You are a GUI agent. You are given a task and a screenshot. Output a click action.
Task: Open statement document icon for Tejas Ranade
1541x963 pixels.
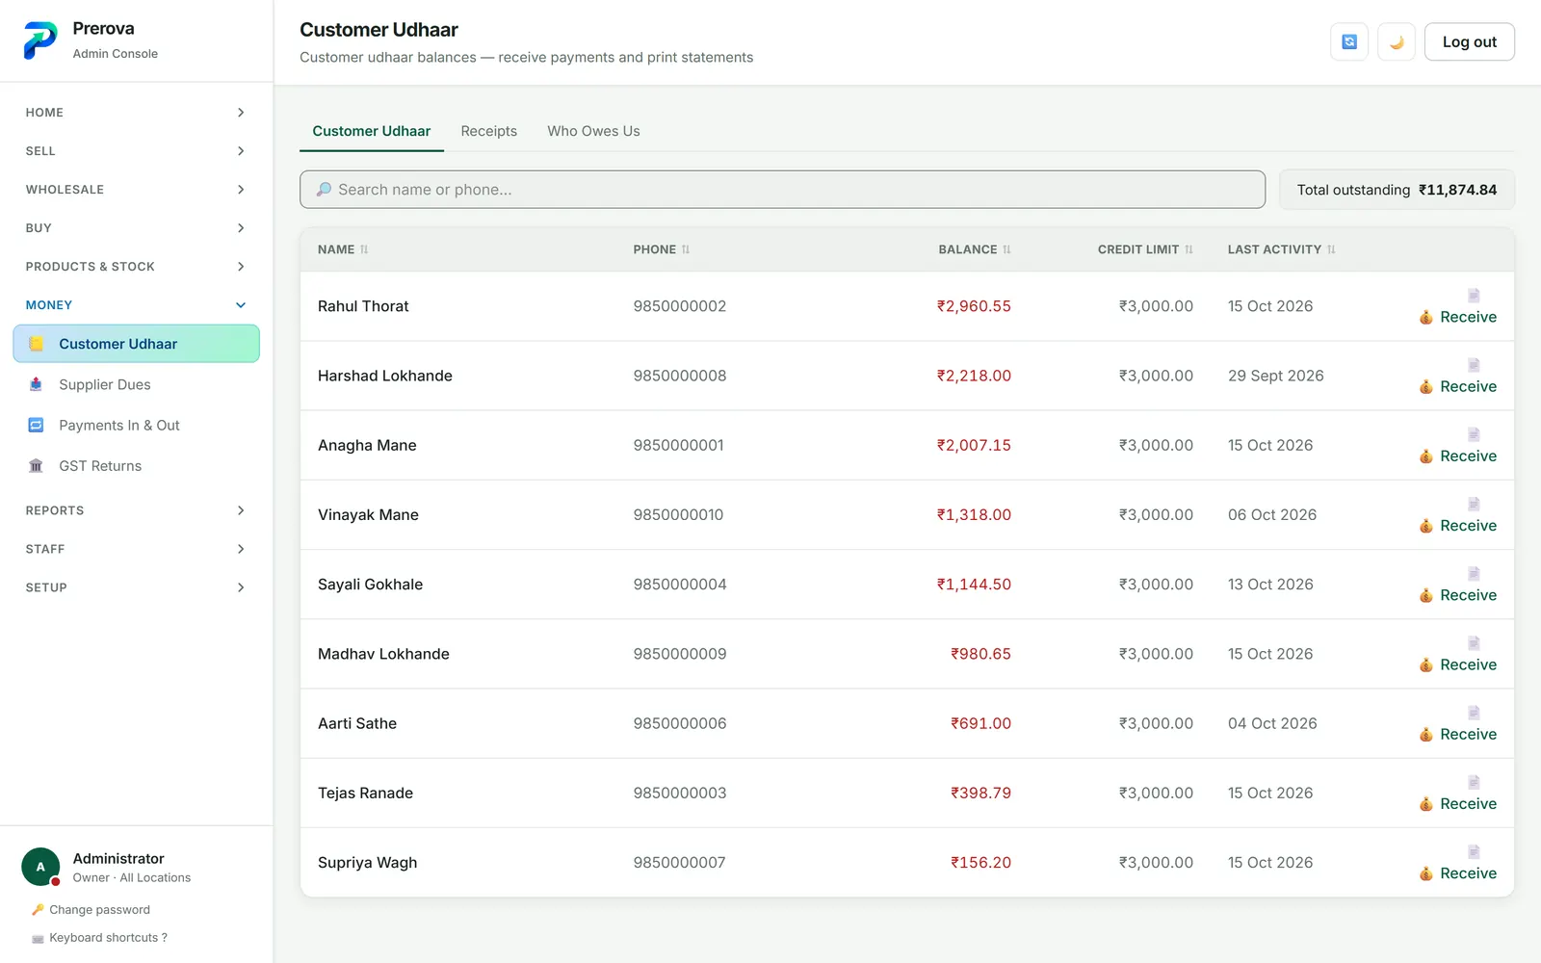click(1474, 782)
